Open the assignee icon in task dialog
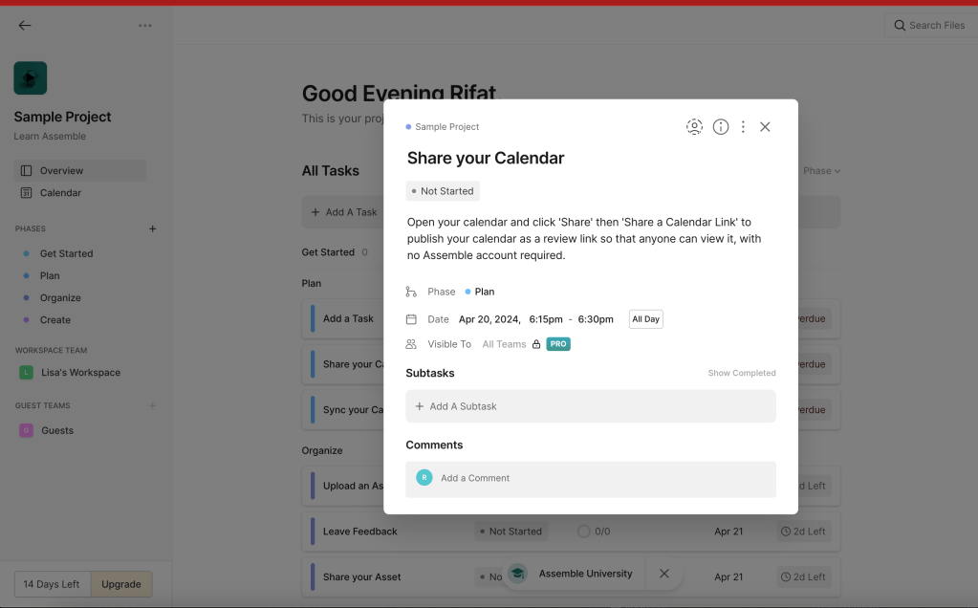The height and width of the screenshot is (608, 978). click(x=694, y=126)
